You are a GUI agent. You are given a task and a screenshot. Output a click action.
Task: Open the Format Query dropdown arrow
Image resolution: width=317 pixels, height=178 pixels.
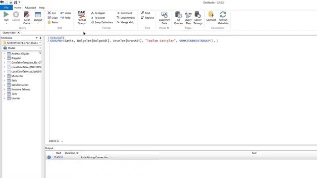click(x=86, y=23)
